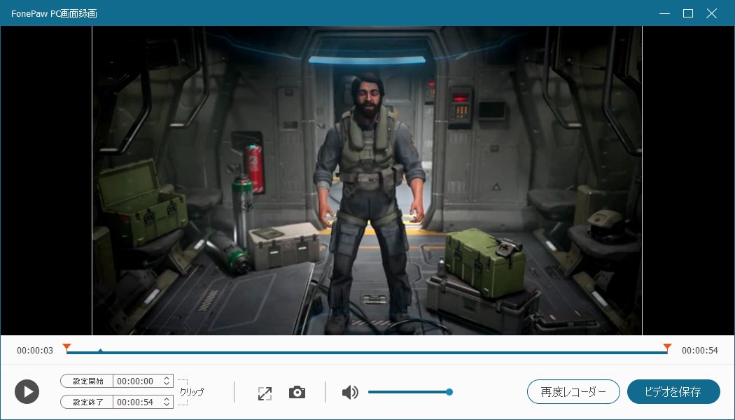
Task: Click the blue playhead on the timeline
Action: click(x=100, y=351)
